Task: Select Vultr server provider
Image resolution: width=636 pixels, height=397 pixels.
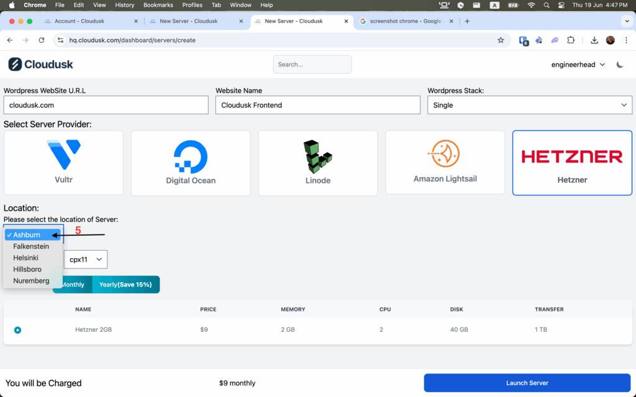Action: (x=63, y=163)
